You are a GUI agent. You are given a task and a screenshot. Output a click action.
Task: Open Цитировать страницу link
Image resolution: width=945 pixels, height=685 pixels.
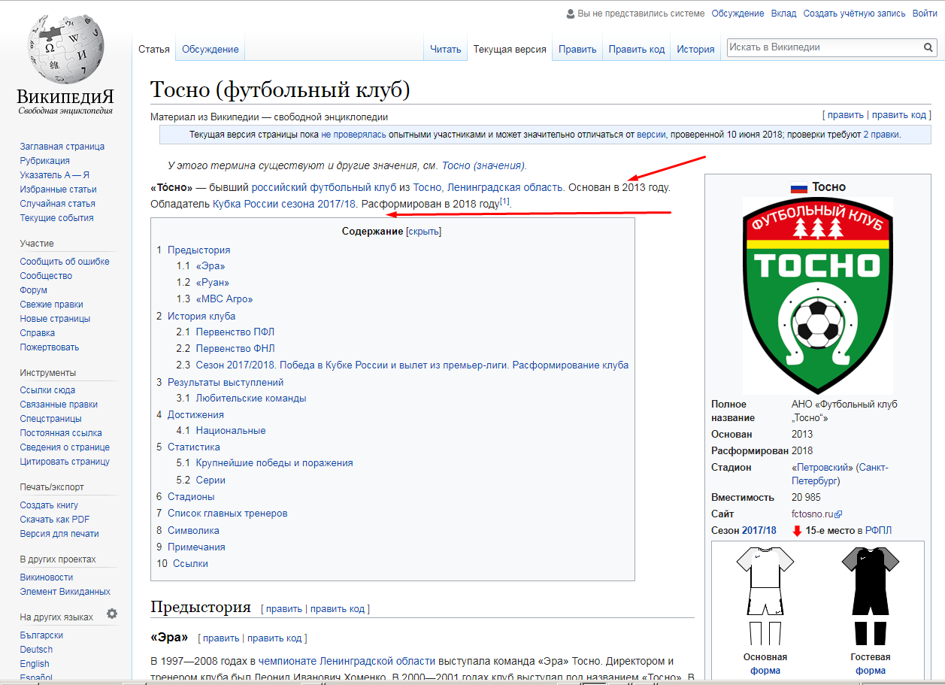[x=65, y=462]
